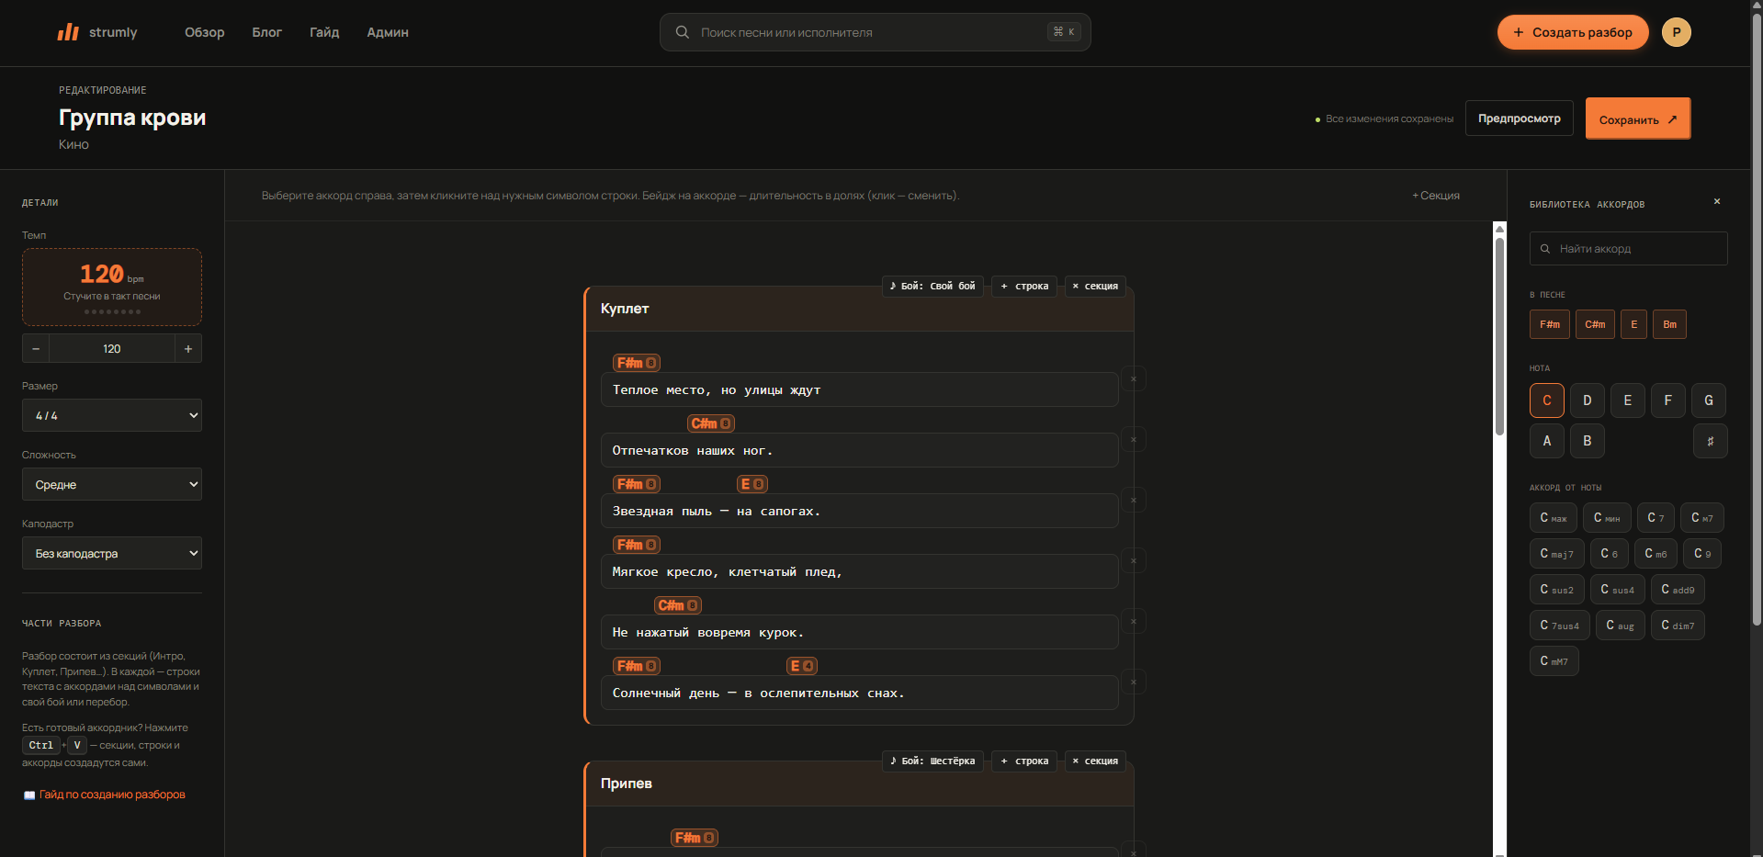This screenshot has height=857, width=1763.
Task: Remove the Куплет section via '× секция'
Action: tap(1095, 286)
